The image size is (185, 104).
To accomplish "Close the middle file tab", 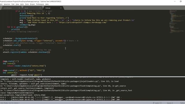I will click(x=40, y=8).
